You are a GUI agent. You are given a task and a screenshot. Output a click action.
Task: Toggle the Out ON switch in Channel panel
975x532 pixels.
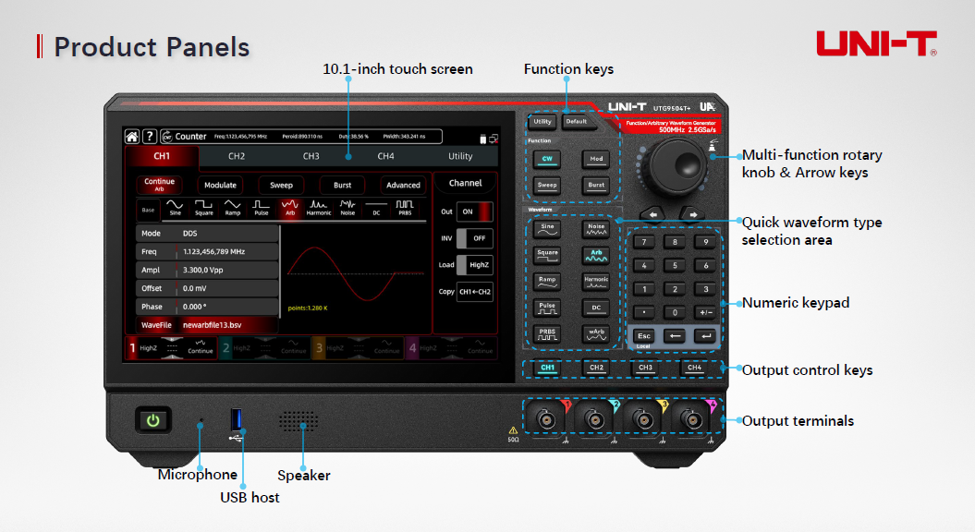pyautogui.click(x=474, y=212)
